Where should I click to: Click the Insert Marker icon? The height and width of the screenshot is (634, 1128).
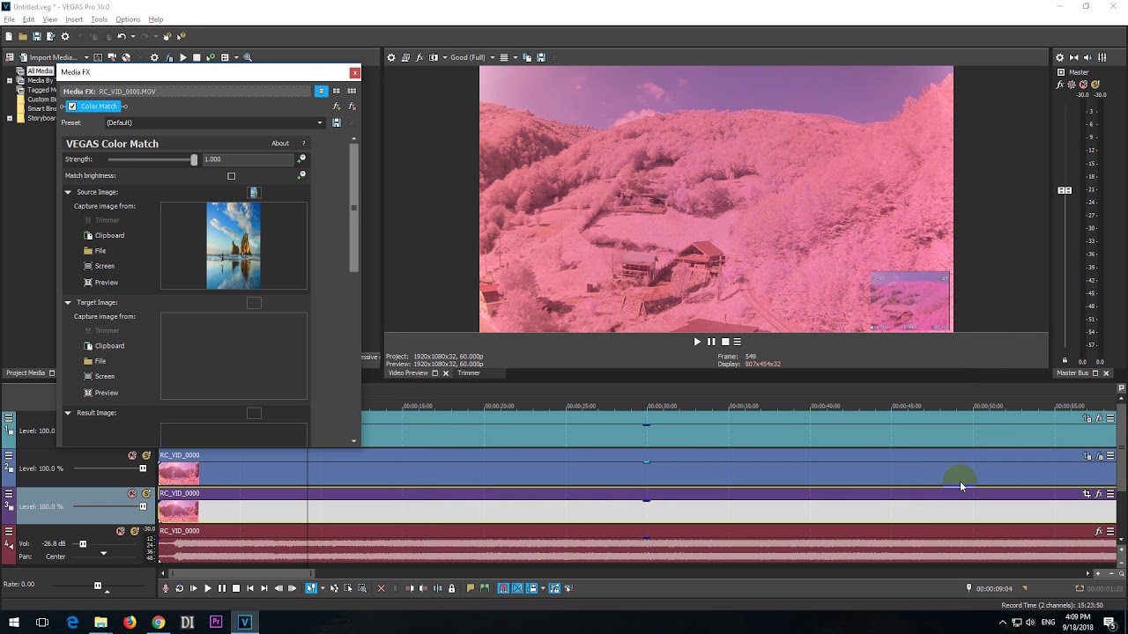point(471,588)
